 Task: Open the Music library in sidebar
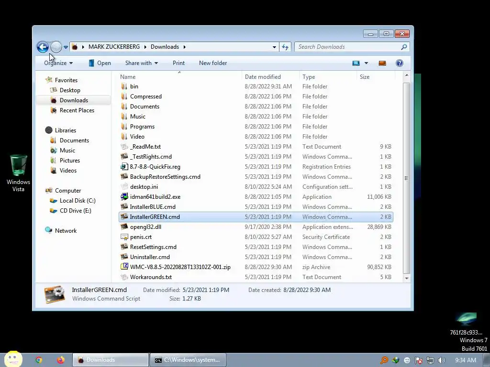pyautogui.click(x=67, y=151)
